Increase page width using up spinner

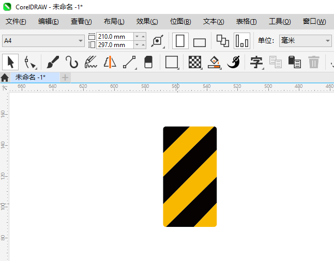point(143,37)
